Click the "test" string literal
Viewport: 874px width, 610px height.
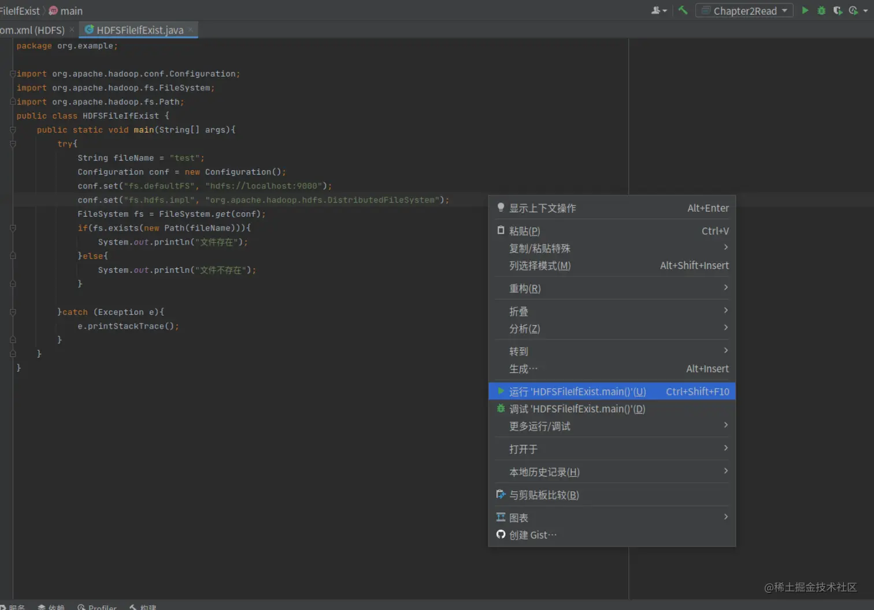(x=184, y=158)
